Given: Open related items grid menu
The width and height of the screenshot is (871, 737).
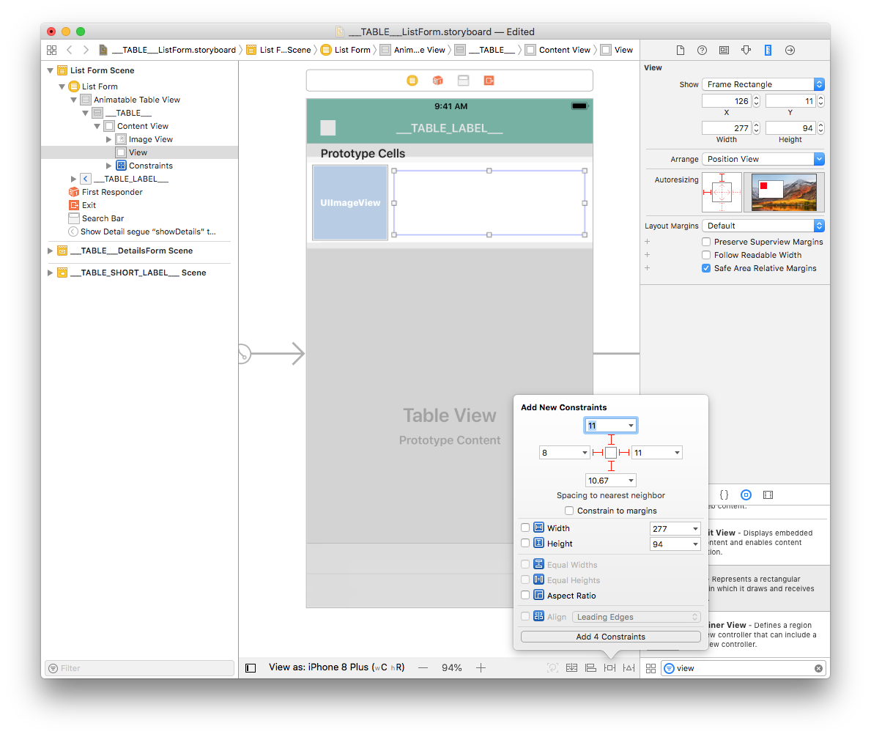Looking at the screenshot, I should click(52, 50).
